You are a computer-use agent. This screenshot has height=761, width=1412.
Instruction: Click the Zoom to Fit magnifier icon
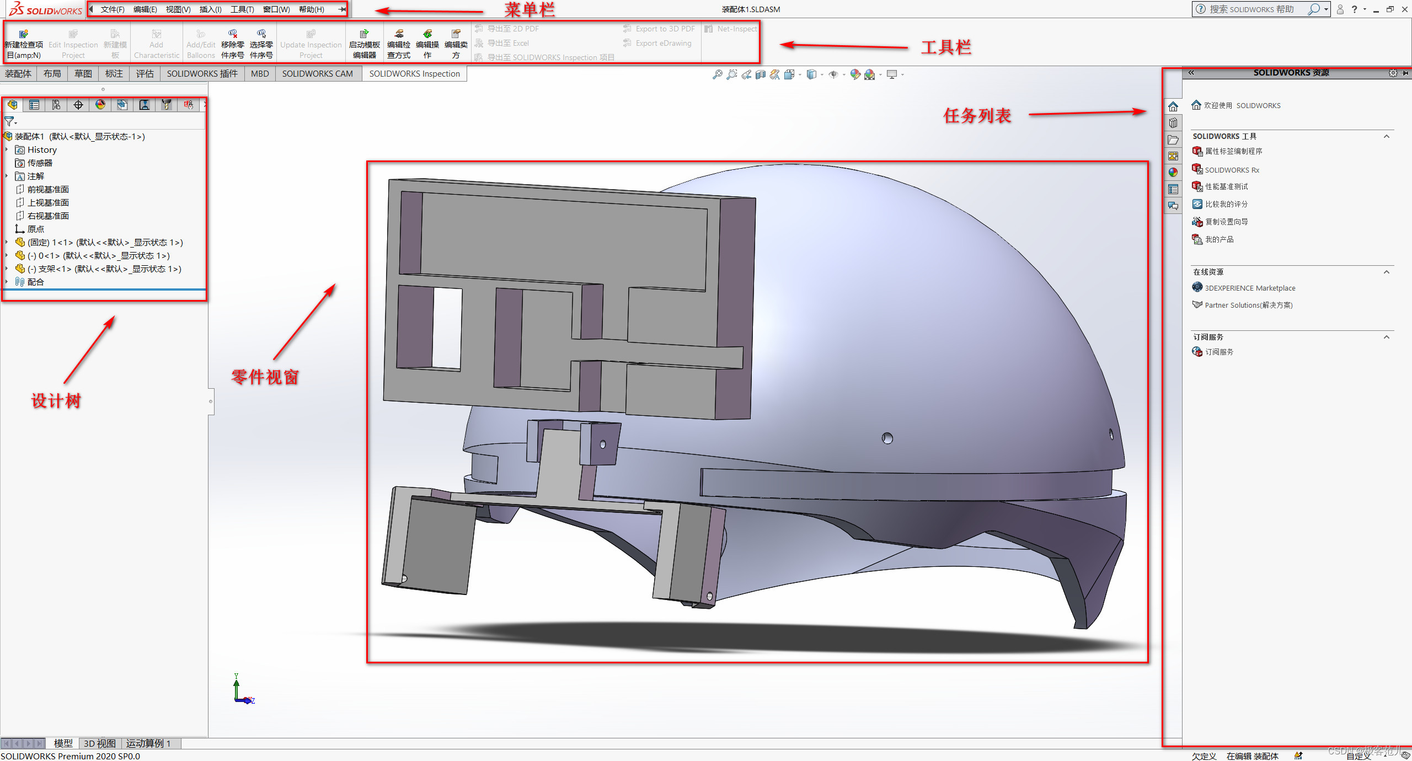click(717, 74)
